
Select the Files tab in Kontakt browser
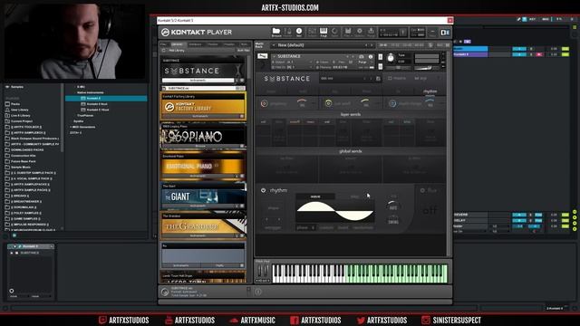[x=163, y=44]
